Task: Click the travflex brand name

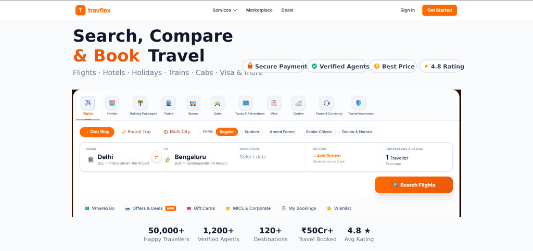Action: point(99,10)
